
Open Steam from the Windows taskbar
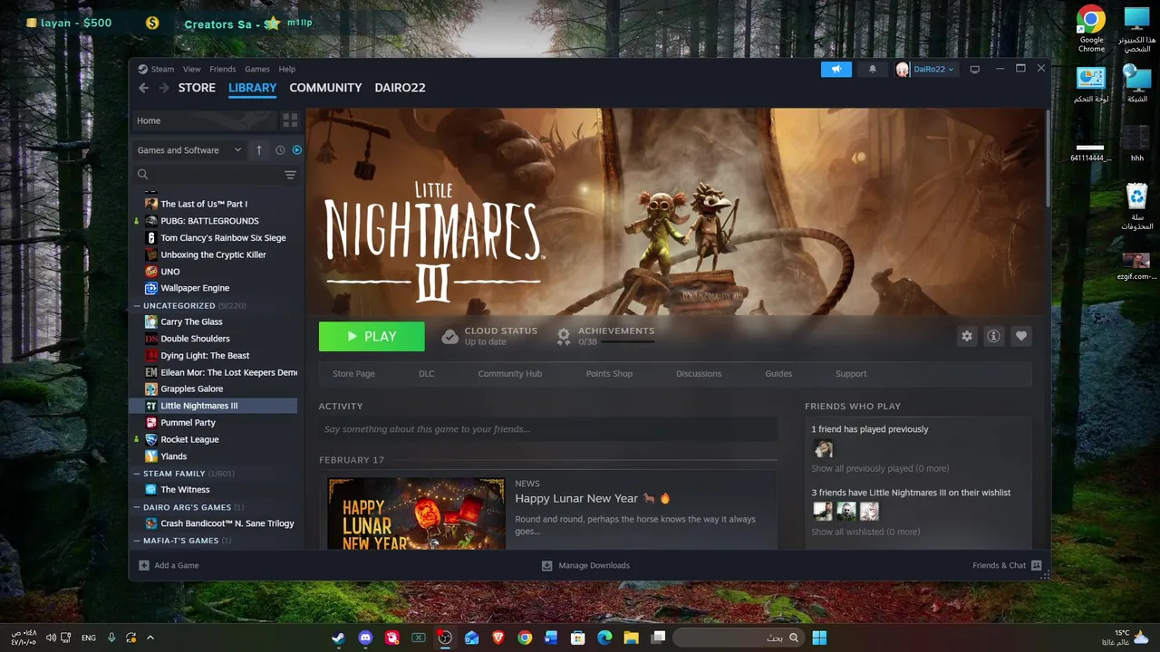pyautogui.click(x=338, y=638)
